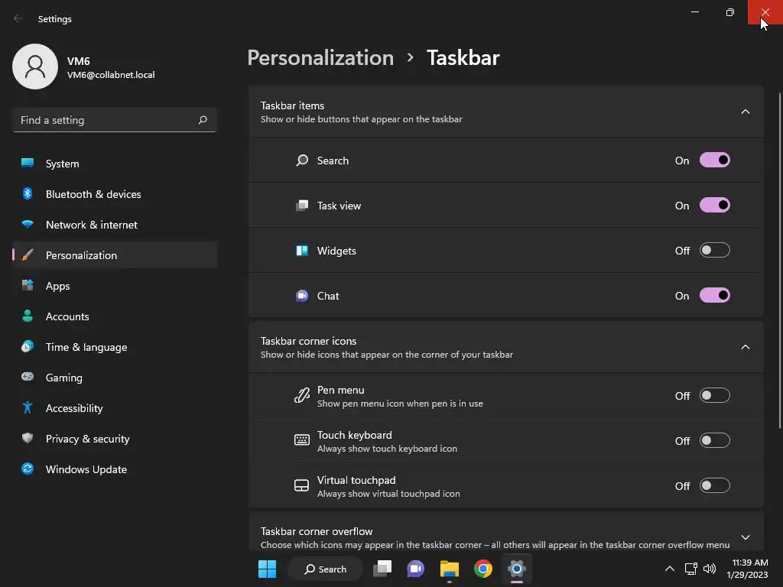Open the Accessibility icon in sidebar

pos(28,408)
